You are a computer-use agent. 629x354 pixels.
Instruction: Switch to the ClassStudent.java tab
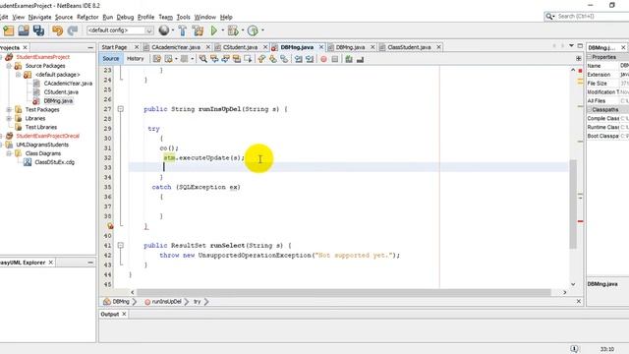(409, 47)
